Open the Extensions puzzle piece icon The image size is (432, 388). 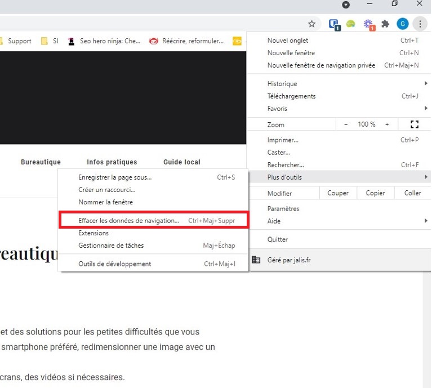coord(385,24)
